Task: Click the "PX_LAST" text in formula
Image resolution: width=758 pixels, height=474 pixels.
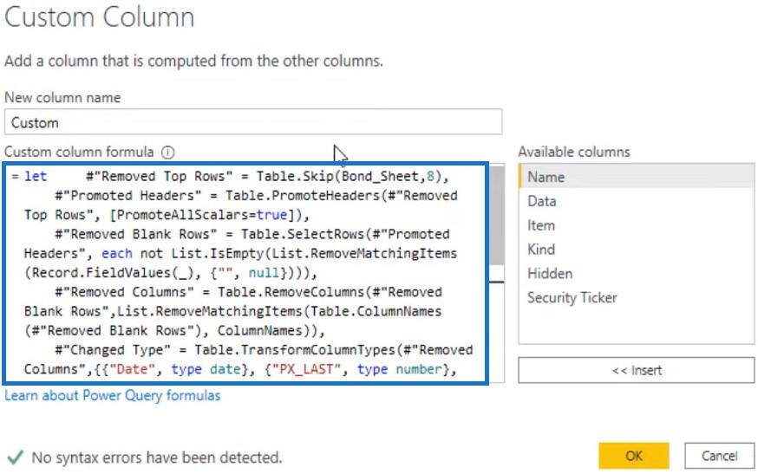Action: tap(306, 369)
